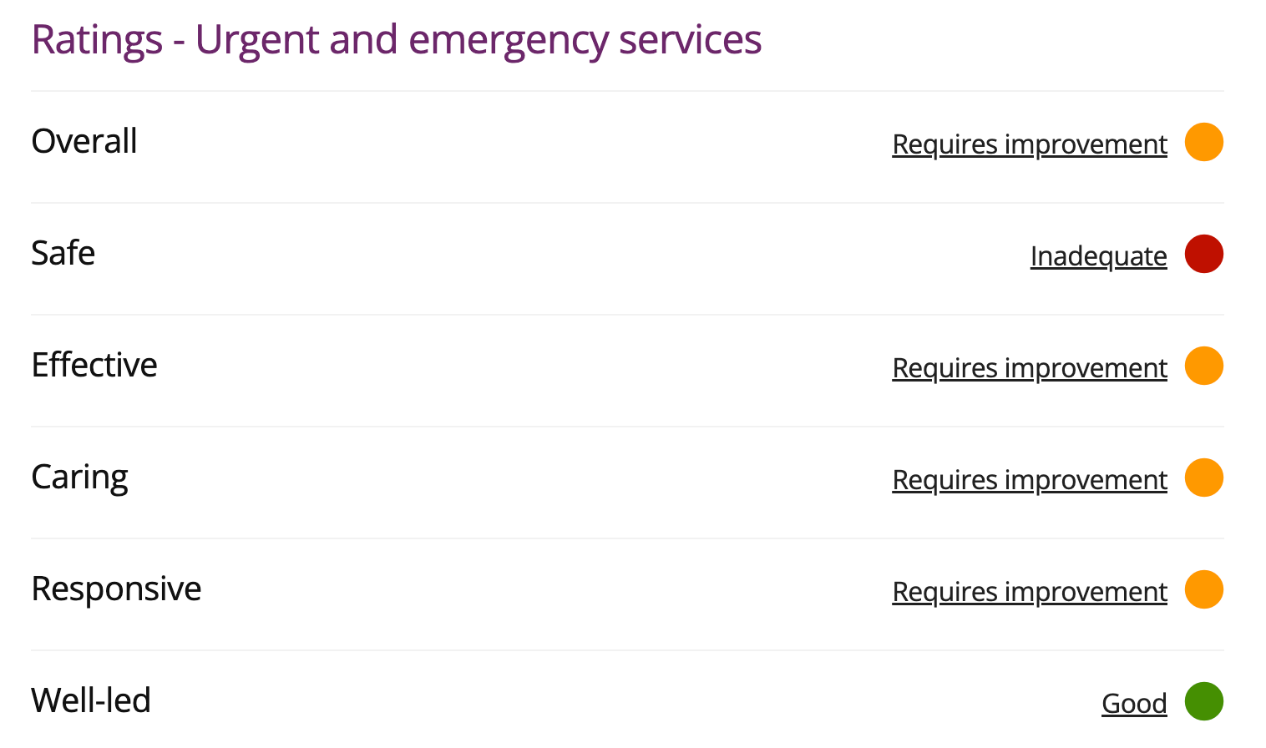Click the Effective category label
This screenshot has height=748, width=1266.
click(x=94, y=366)
